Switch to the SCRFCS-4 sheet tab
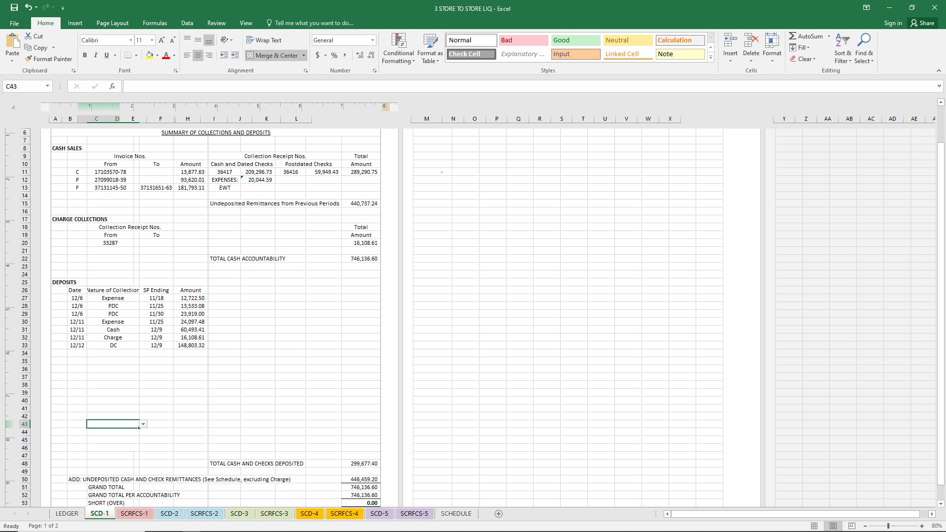The image size is (946, 532). click(344, 514)
